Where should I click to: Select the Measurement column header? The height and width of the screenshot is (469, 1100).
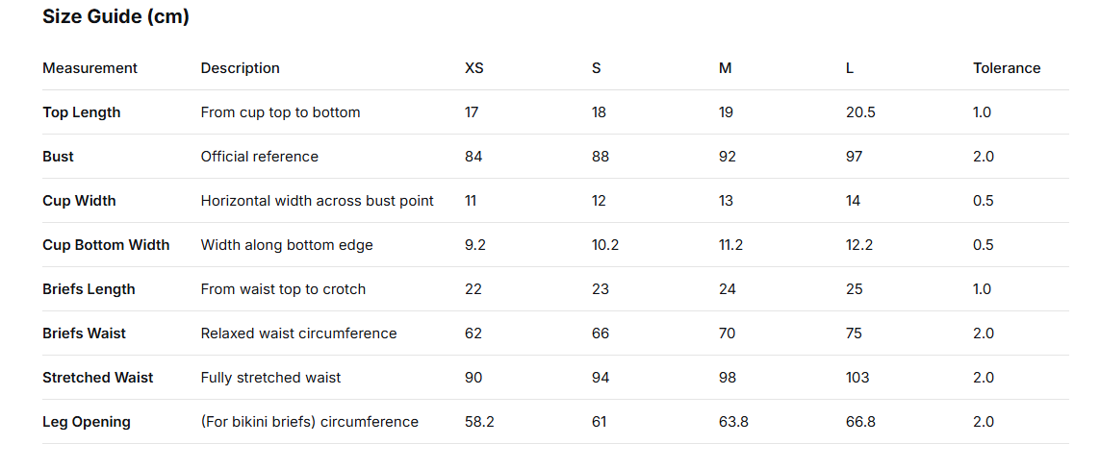tap(90, 68)
